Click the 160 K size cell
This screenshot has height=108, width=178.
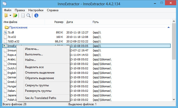coord(59,37)
